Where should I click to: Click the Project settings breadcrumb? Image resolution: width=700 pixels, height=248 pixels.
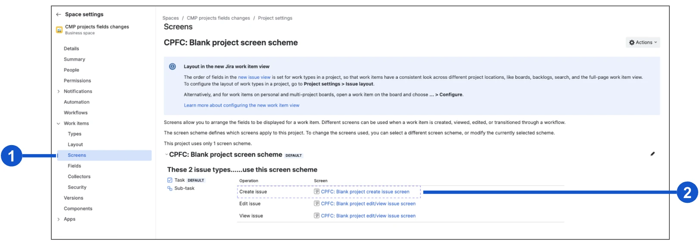[x=275, y=18]
